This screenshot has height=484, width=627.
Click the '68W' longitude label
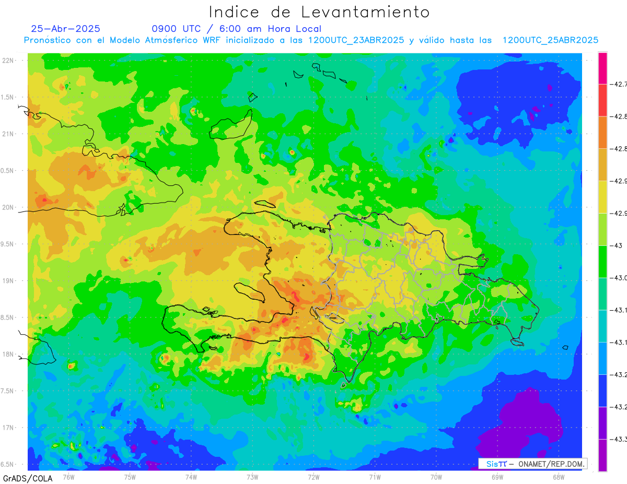(559, 477)
